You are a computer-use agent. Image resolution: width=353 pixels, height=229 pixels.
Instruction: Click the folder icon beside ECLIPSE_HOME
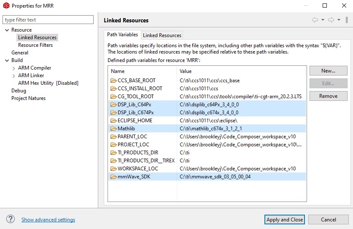[x=113, y=121]
